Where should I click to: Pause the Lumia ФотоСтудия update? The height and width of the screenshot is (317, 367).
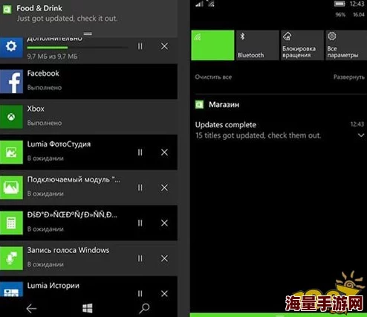click(140, 153)
